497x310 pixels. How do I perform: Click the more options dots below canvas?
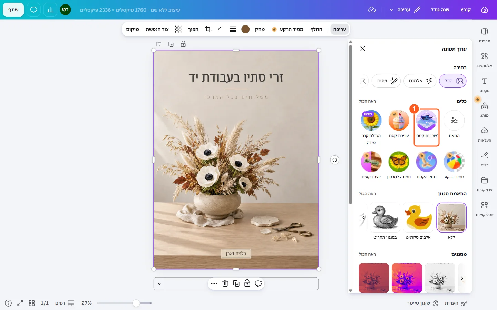coord(214,283)
